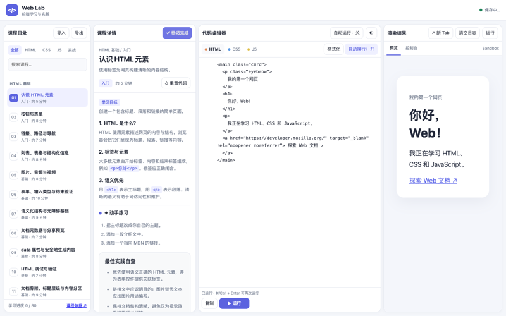Open lesson 列表、表格与结构化信息
The height and width of the screenshot is (316, 506).
point(47,155)
